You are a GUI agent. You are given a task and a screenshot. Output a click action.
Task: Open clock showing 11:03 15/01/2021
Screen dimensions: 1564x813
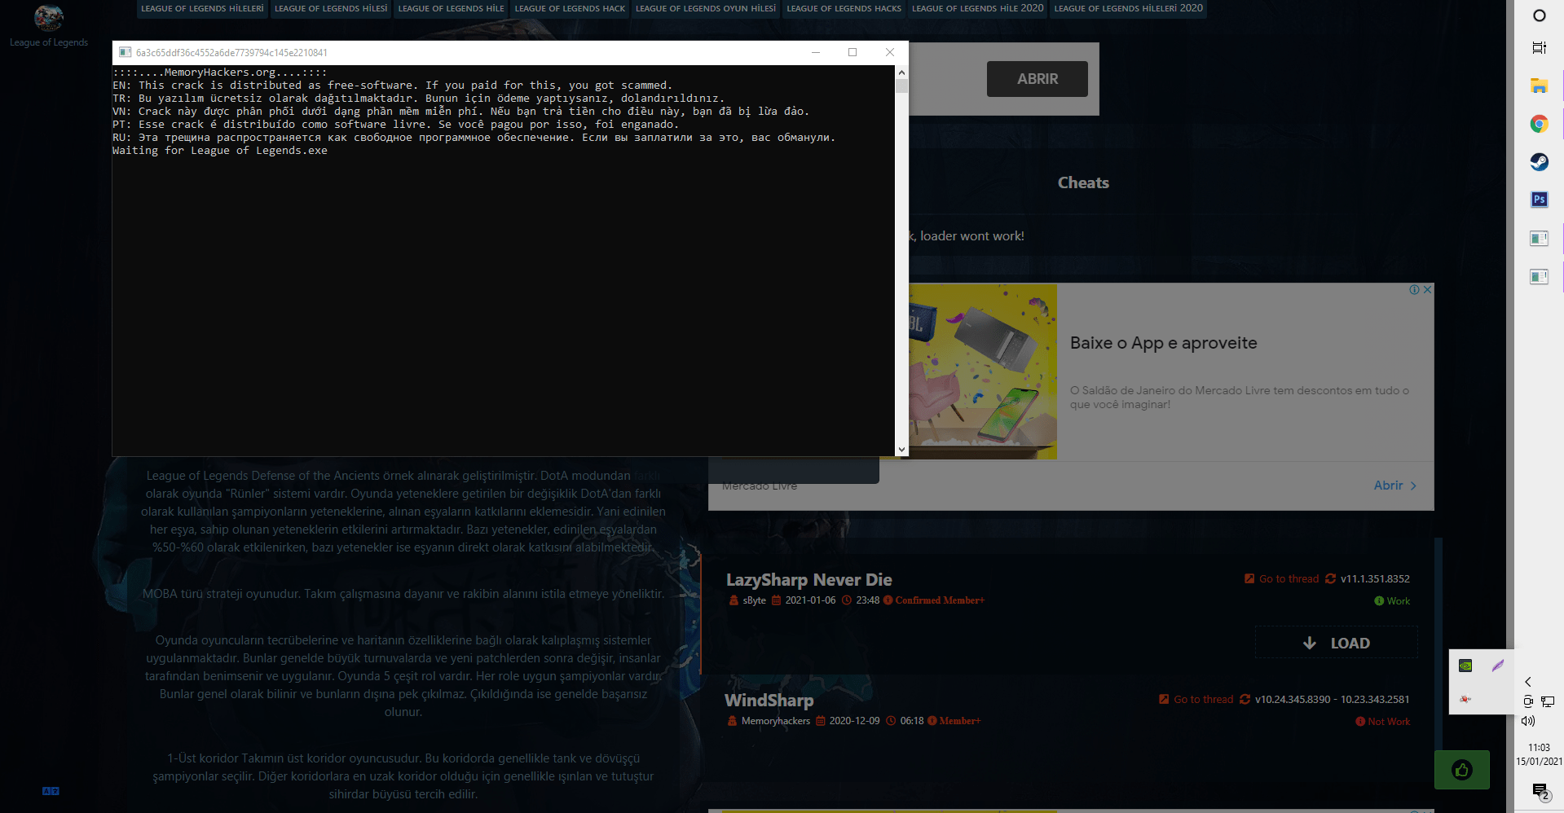tap(1539, 754)
